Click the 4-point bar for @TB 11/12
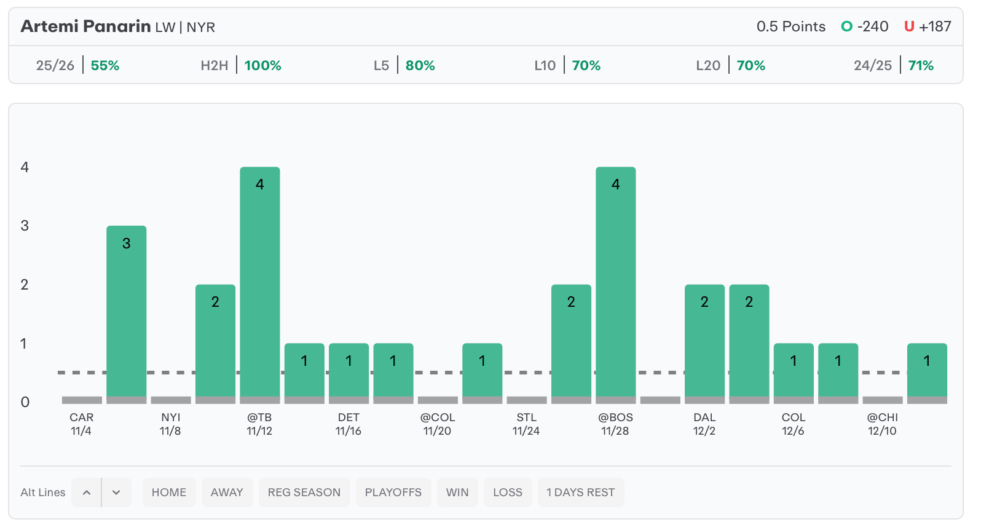Image resolution: width=981 pixels, height=530 pixels. 260,283
